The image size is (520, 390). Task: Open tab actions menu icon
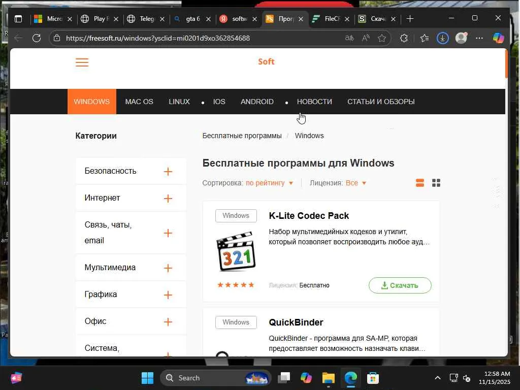click(18, 19)
